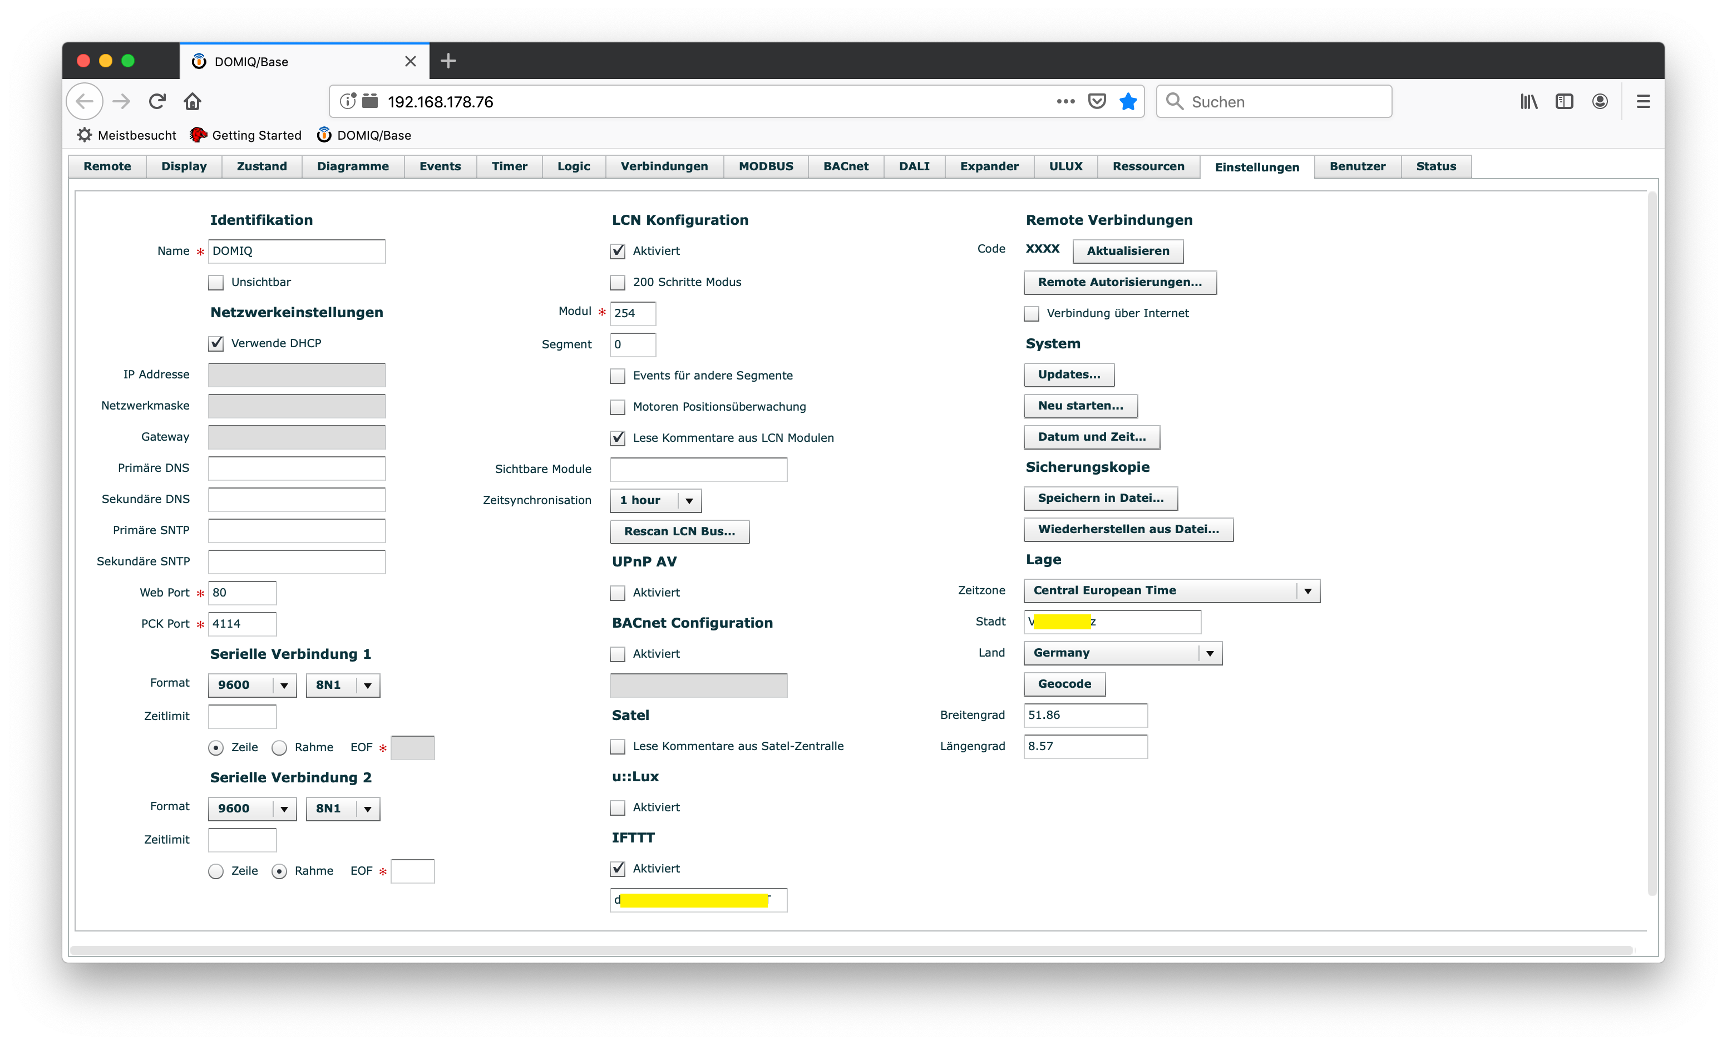Toggle the sidebar view icon
This screenshot has width=1727, height=1045.
(x=1565, y=102)
